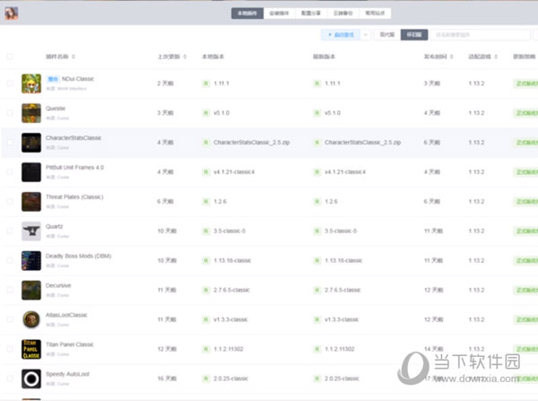The height and width of the screenshot is (401, 538).
Task: Check the NDui Classic row checkbox
Action: click(x=10, y=83)
